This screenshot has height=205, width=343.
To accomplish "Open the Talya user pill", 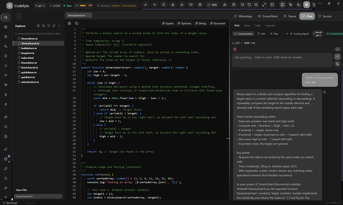I will click(68, 5).
